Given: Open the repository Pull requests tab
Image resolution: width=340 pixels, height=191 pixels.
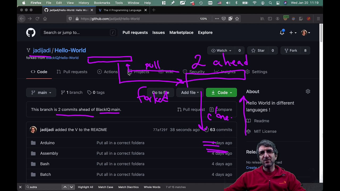Looking at the screenshot, I should (x=72, y=72).
